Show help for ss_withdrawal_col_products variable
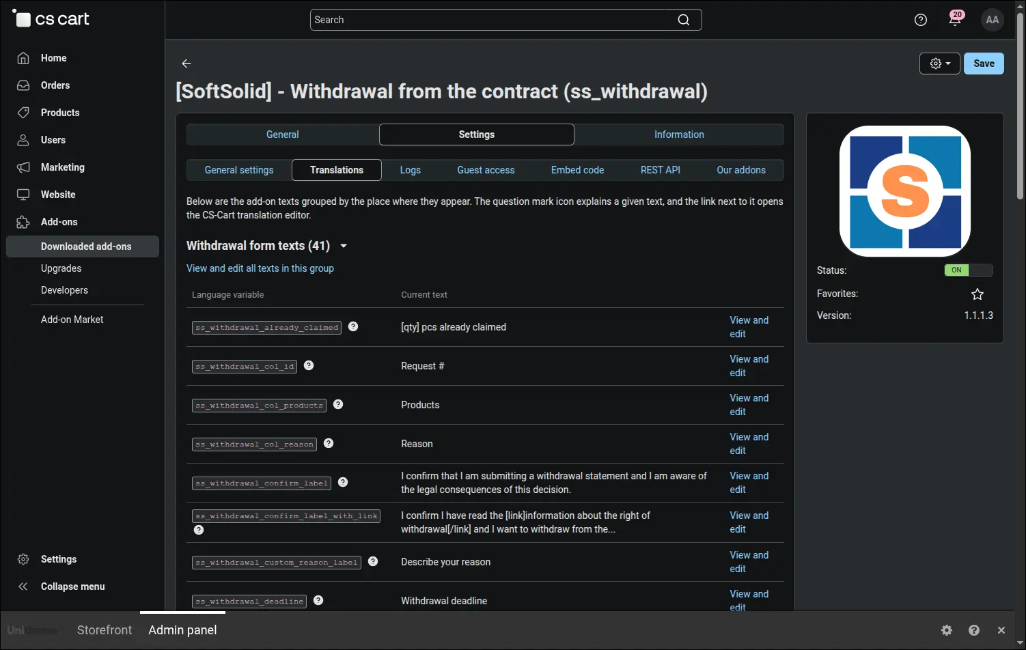The height and width of the screenshot is (650, 1026). 338,404
